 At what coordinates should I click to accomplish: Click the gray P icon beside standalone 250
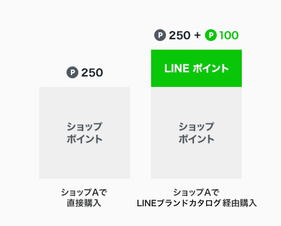click(x=72, y=72)
